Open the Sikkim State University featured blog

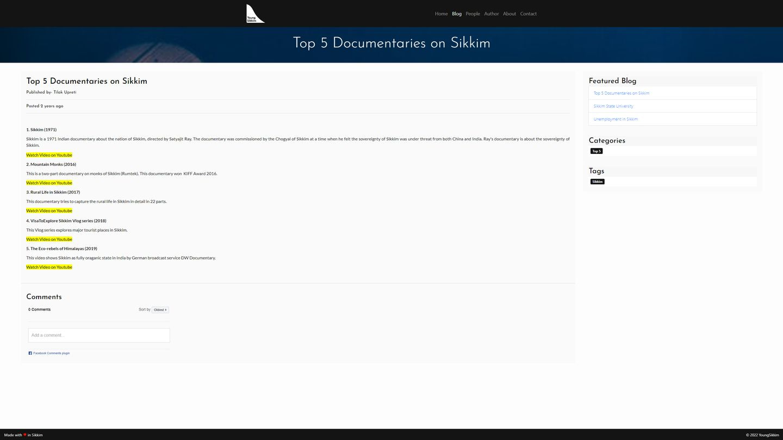(613, 106)
